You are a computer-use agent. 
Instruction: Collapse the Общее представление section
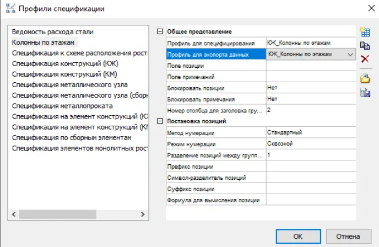coord(160,32)
